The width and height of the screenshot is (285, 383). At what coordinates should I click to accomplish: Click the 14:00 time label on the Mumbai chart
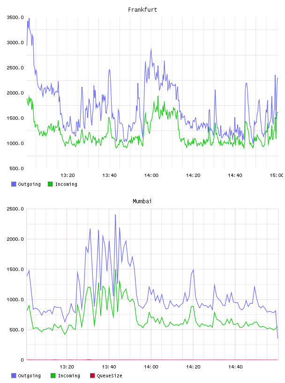coord(151,367)
